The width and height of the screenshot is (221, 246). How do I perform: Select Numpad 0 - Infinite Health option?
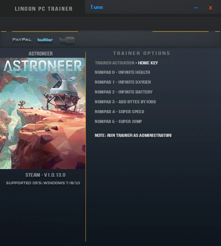point(123,72)
